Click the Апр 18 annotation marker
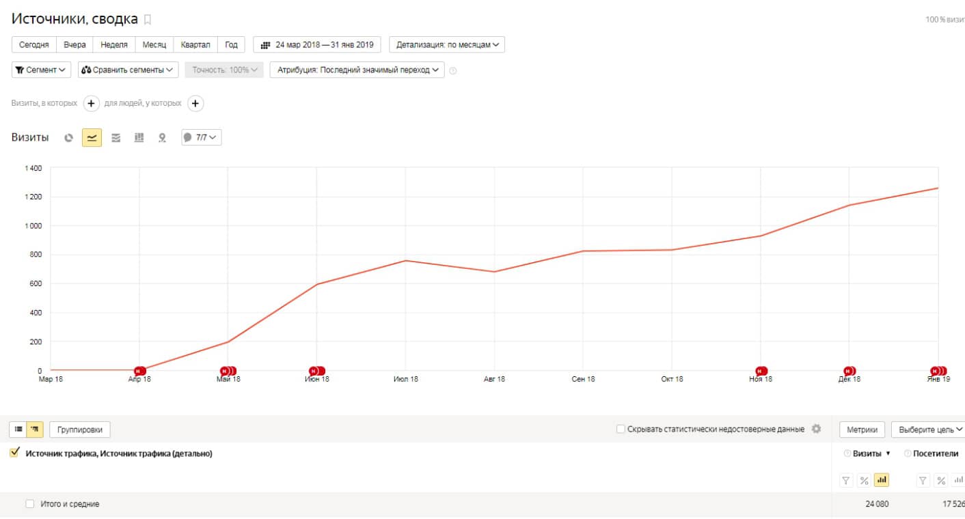This screenshot has height=519, width=965. (140, 371)
